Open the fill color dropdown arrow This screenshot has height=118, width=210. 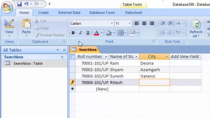coord(114,33)
